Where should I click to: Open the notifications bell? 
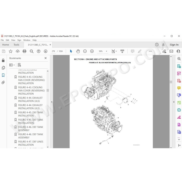(163, 44)
